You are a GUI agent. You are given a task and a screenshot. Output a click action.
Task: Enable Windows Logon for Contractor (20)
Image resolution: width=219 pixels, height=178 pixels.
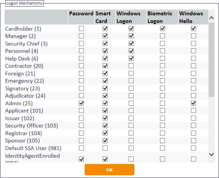coord(131,66)
